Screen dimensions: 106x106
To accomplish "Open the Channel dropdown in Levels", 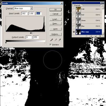I will click(x=31, y=8).
